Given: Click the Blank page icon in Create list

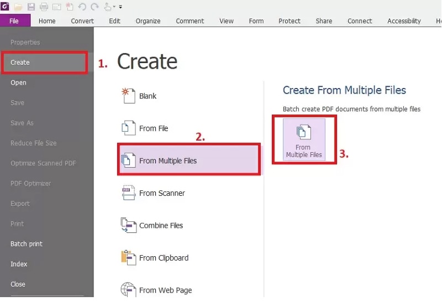Looking at the screenshot, I should (128, 96).
